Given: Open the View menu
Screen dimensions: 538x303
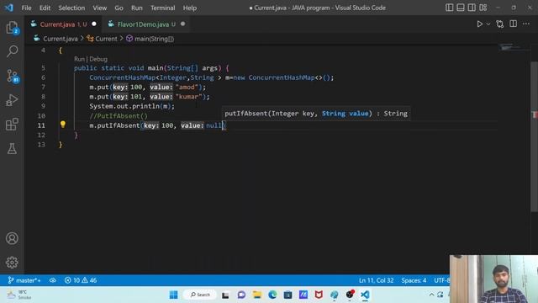Looking at the screenshot, I should tap(99, 8).
